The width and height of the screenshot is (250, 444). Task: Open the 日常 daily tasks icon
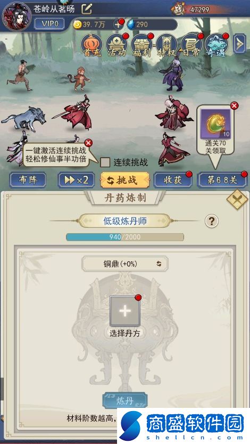click(191, 46)
